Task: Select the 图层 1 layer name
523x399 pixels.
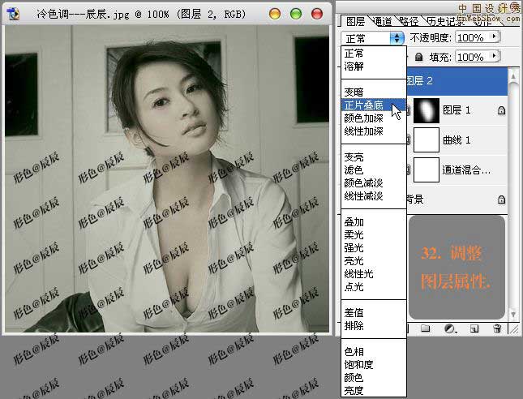Action: pos(457,110)
